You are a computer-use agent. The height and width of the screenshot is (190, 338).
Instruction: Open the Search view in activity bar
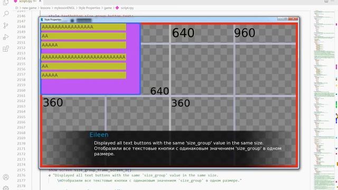coord(6,14)
